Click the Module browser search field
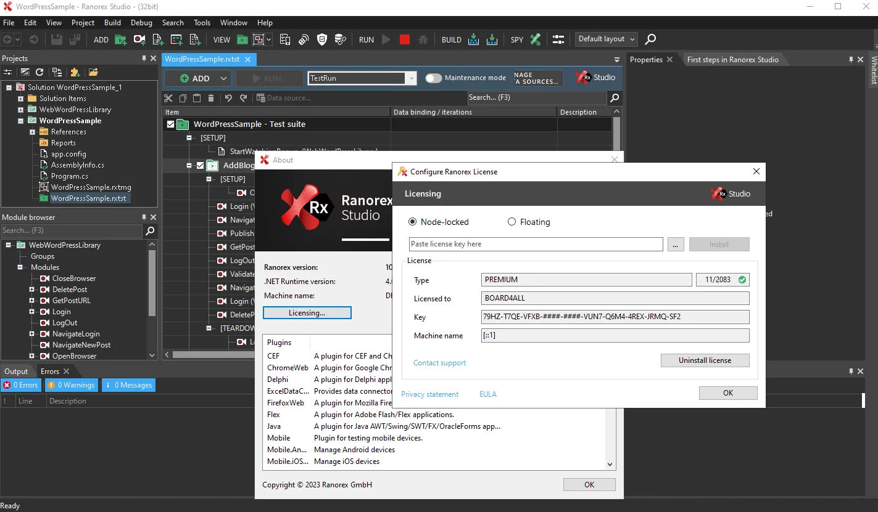The height and width of the screenshot is (512, 878). pyautogui.click(x=72, y=231)
